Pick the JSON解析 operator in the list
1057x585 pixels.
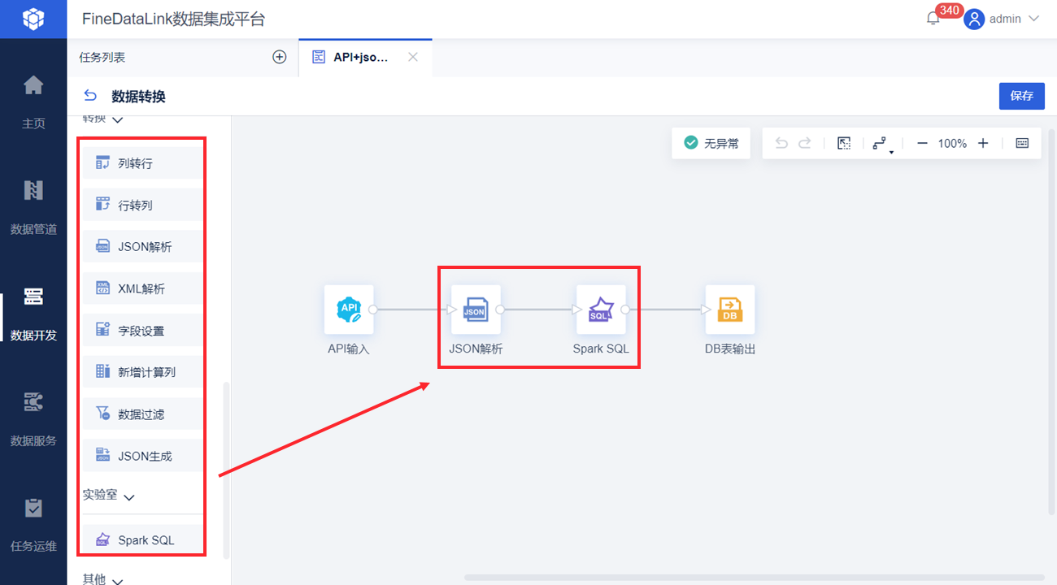tap(142, 246)
